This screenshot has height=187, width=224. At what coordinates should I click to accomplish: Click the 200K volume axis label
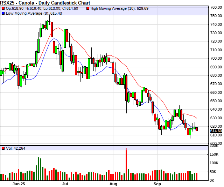pyautogui.click(x=214, y=146)
